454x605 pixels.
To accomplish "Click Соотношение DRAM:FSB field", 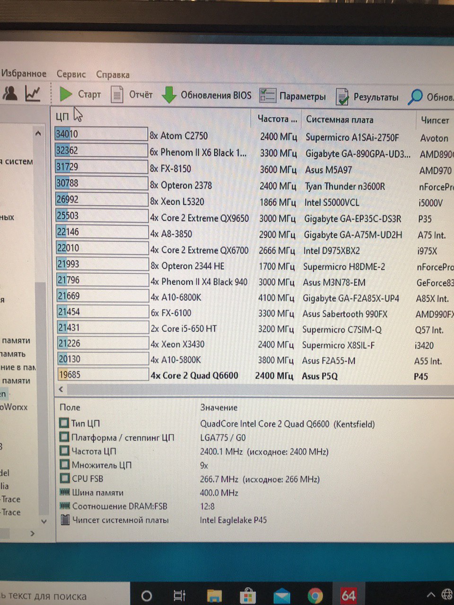I will (x=120, y=506).
